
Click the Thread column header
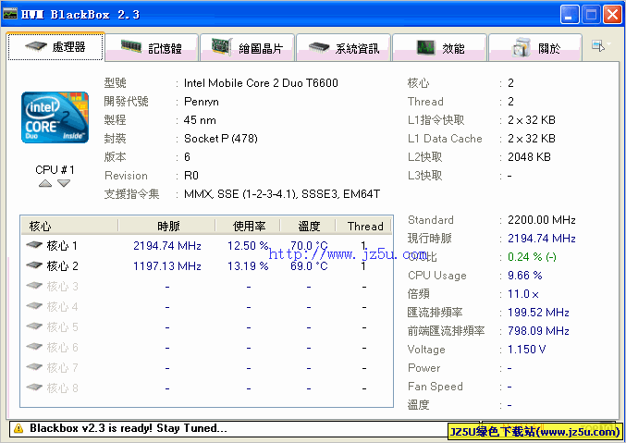coord(363,226)
